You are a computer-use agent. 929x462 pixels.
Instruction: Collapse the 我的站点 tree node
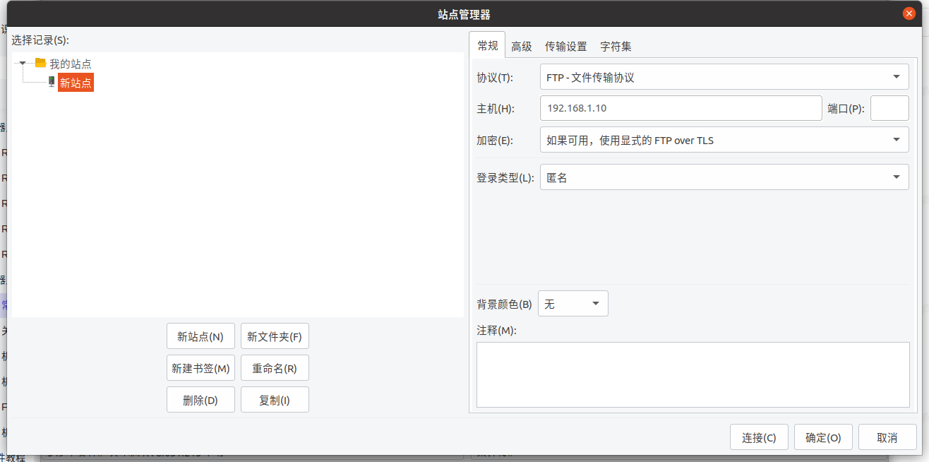(23, 63)
